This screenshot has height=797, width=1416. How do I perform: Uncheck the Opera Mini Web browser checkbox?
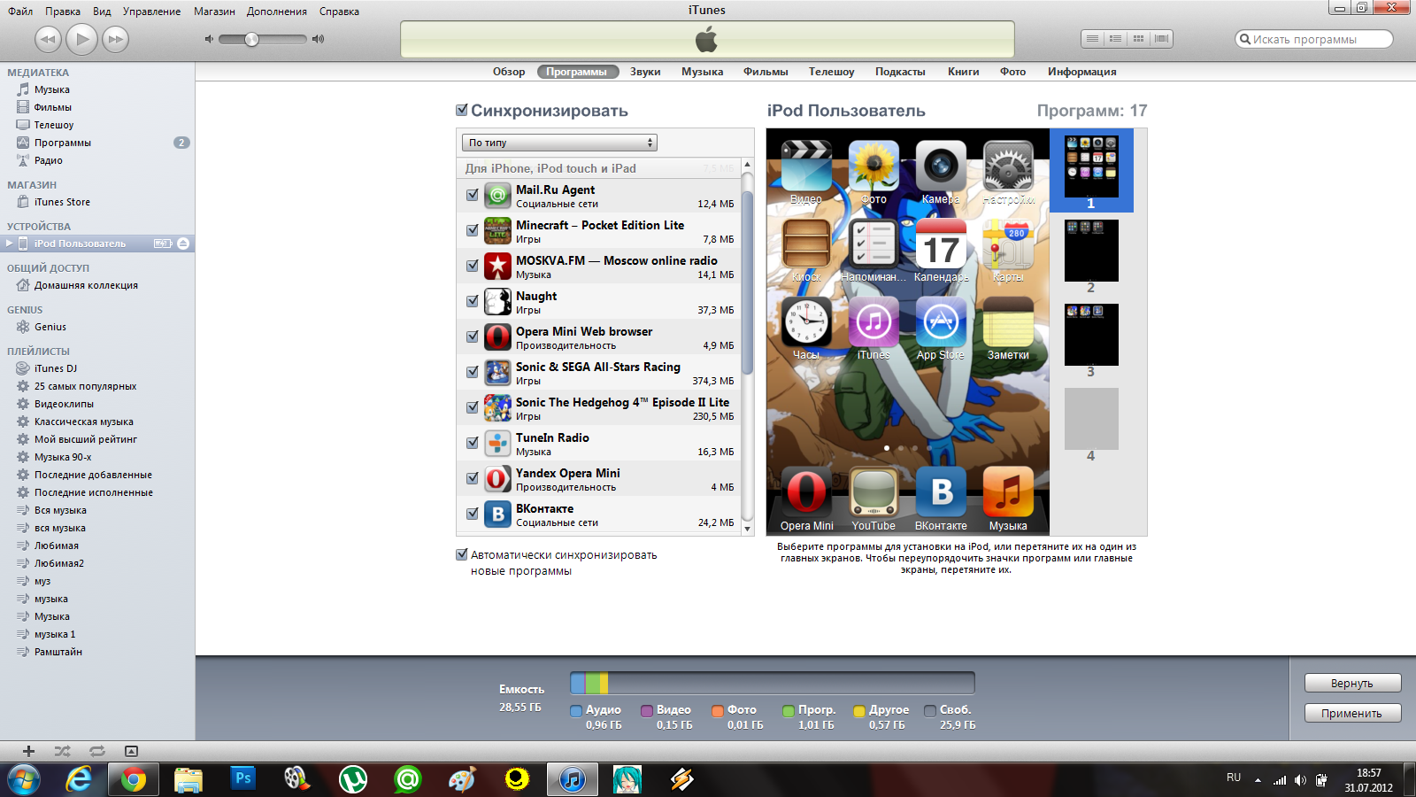(472, 337)
